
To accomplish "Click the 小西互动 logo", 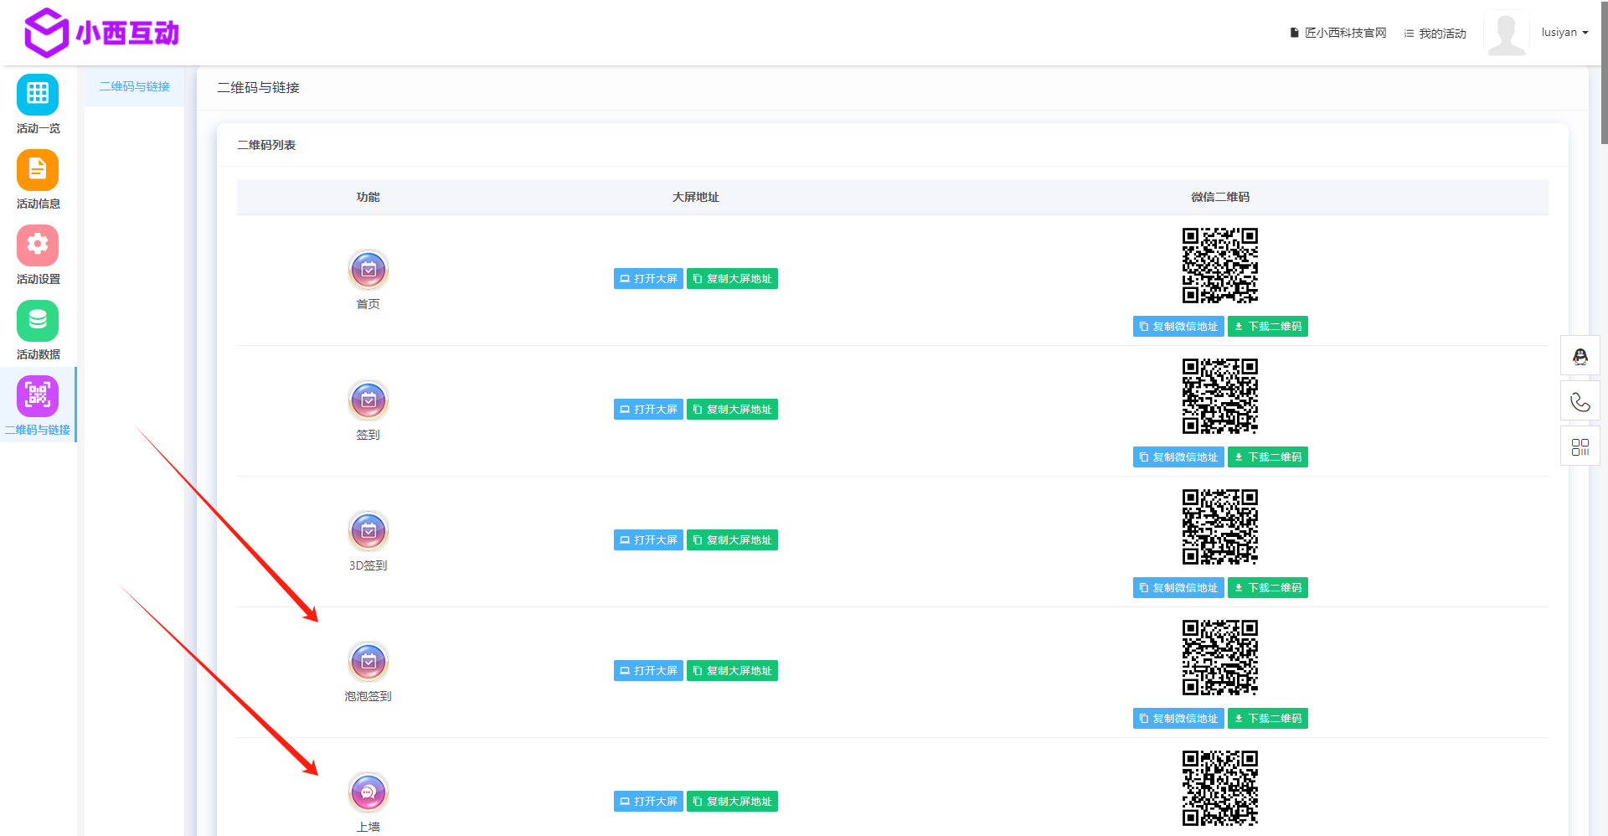I will (101, 33).
